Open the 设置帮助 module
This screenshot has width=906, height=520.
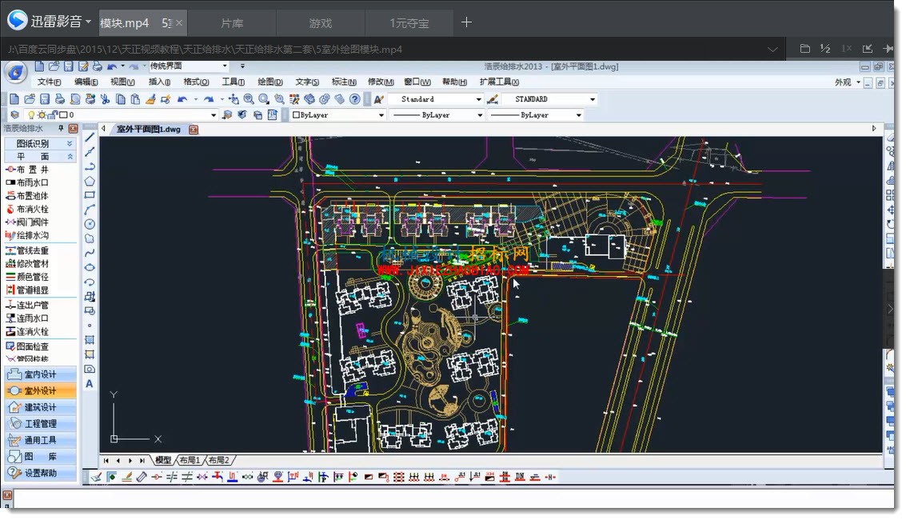pyautogui.click(x=40, y=474)
